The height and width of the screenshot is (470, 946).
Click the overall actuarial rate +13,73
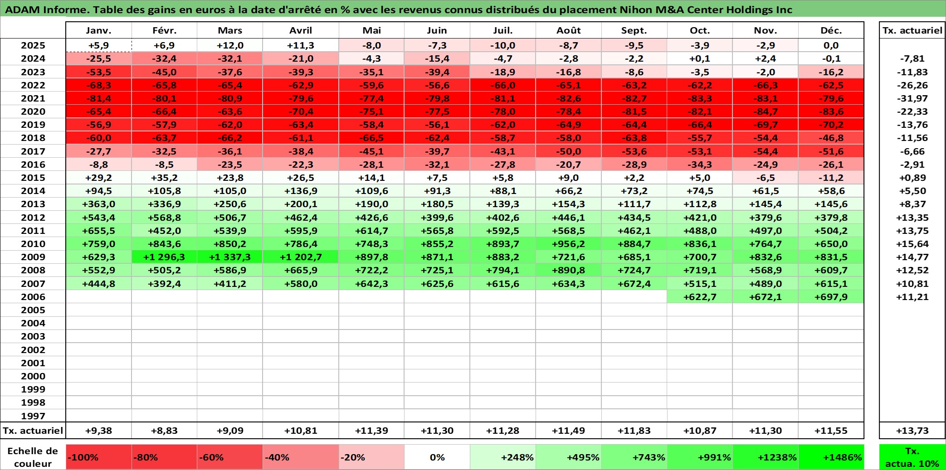912,431
